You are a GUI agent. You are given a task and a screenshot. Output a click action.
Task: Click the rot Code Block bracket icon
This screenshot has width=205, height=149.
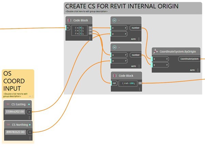coord(115,76)
